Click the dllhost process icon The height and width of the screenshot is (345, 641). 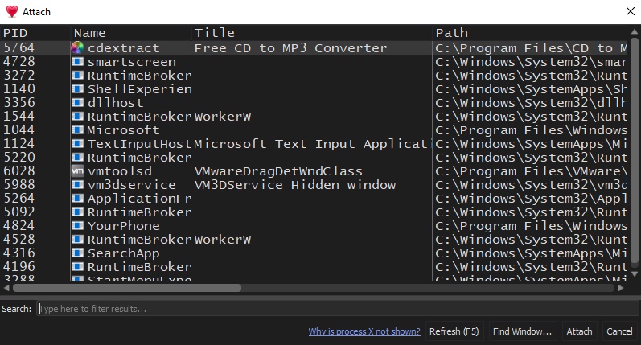coord(78,103)
